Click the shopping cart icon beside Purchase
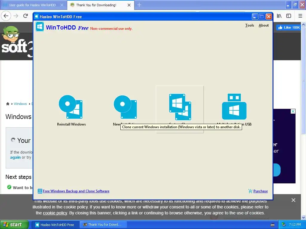 [250, 191]
